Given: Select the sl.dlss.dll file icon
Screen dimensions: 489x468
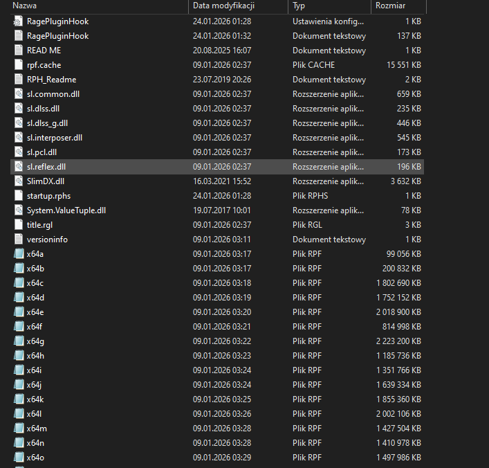Looking at the screenshot, I should pyautogui.click(x=19, y=109).
